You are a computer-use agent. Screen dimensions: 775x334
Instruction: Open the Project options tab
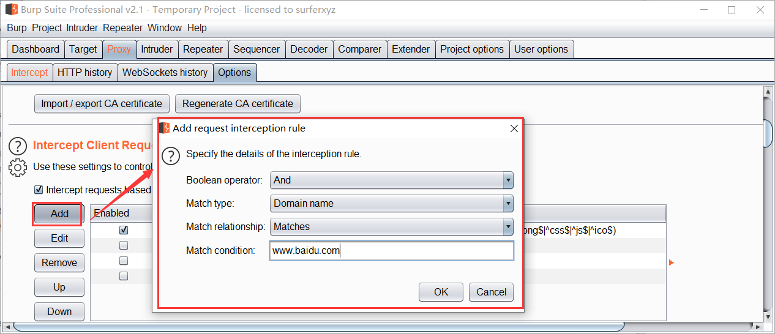pyautogui.click(x=472, y=50)
